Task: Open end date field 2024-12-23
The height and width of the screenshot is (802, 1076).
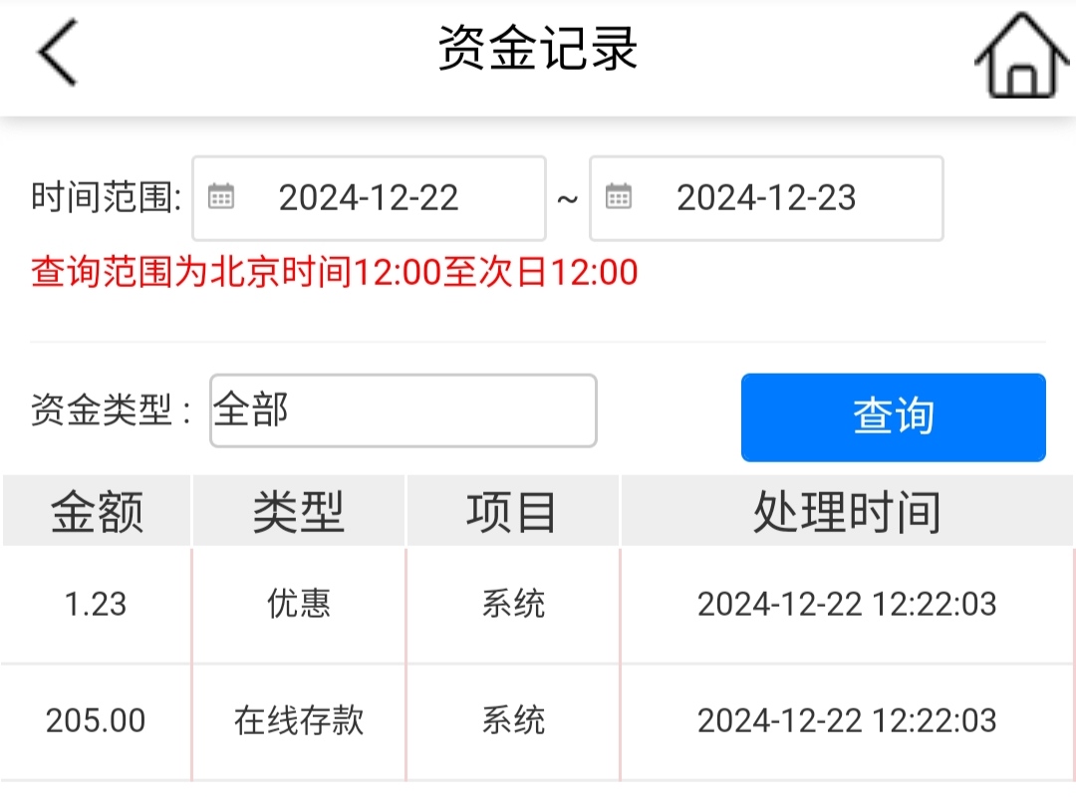Action: pos(766,198)
